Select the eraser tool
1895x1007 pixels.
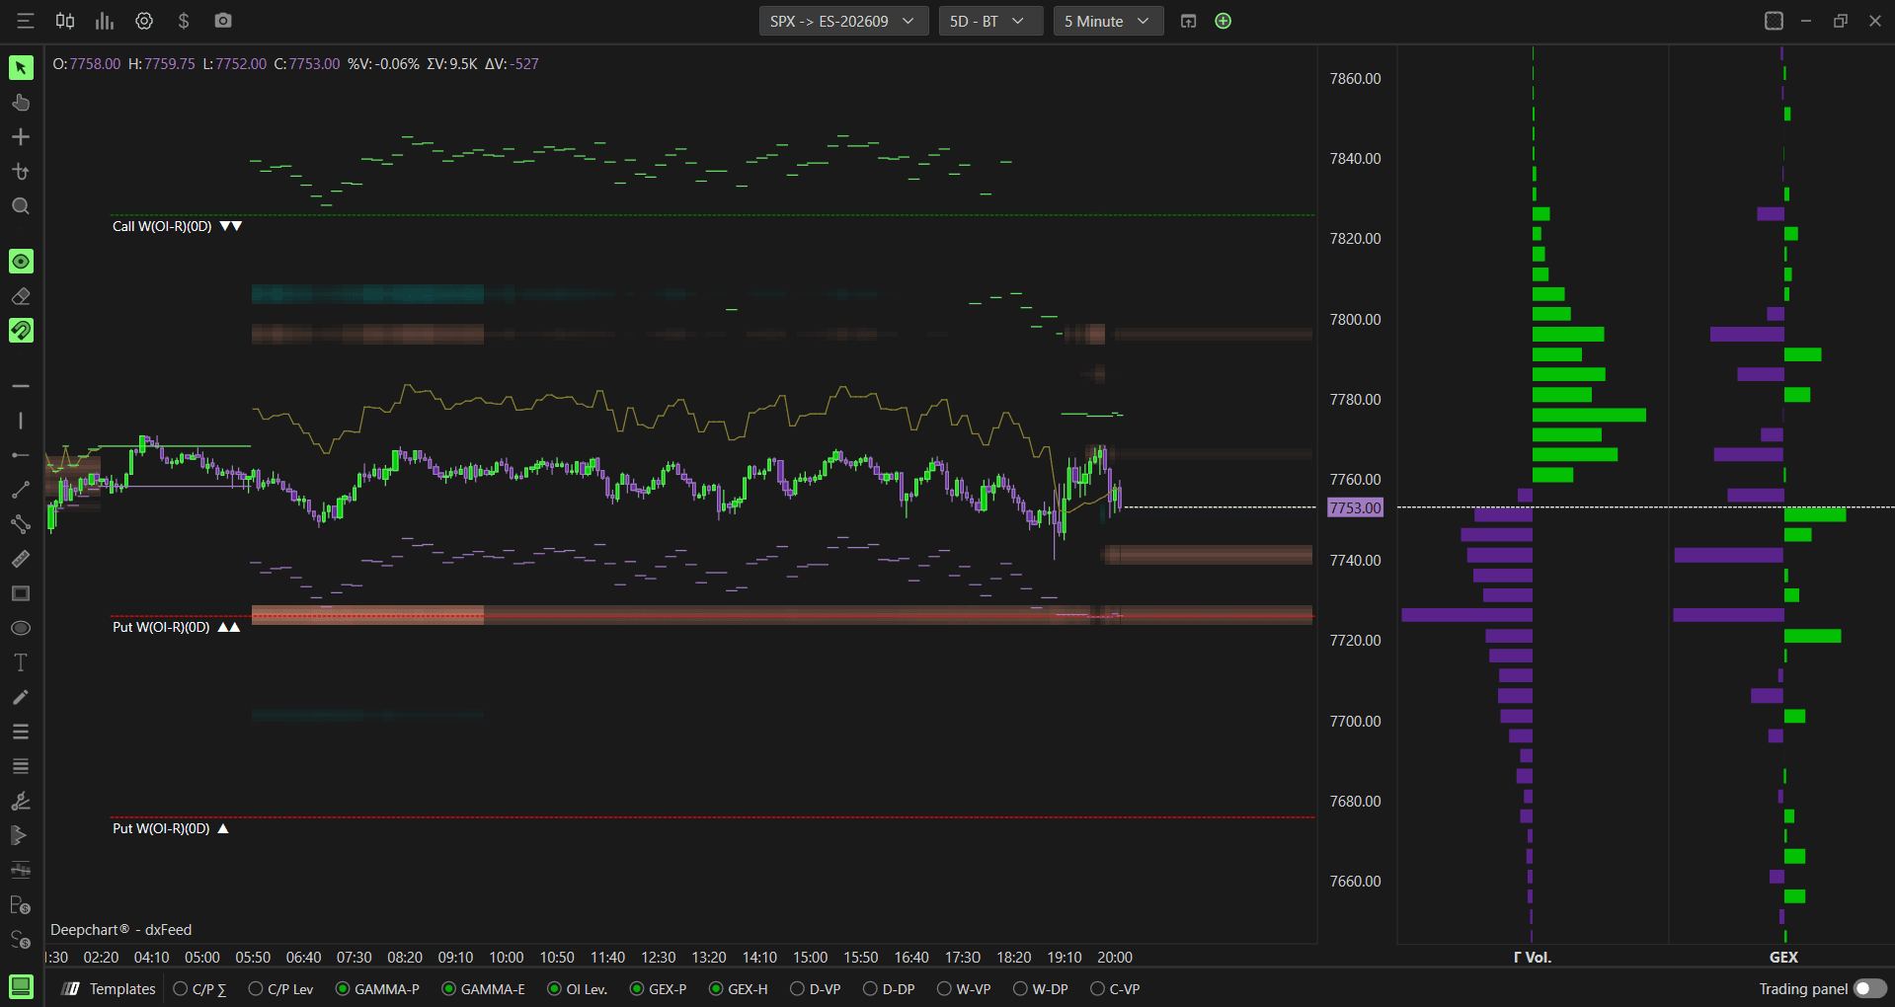[21, 296]
